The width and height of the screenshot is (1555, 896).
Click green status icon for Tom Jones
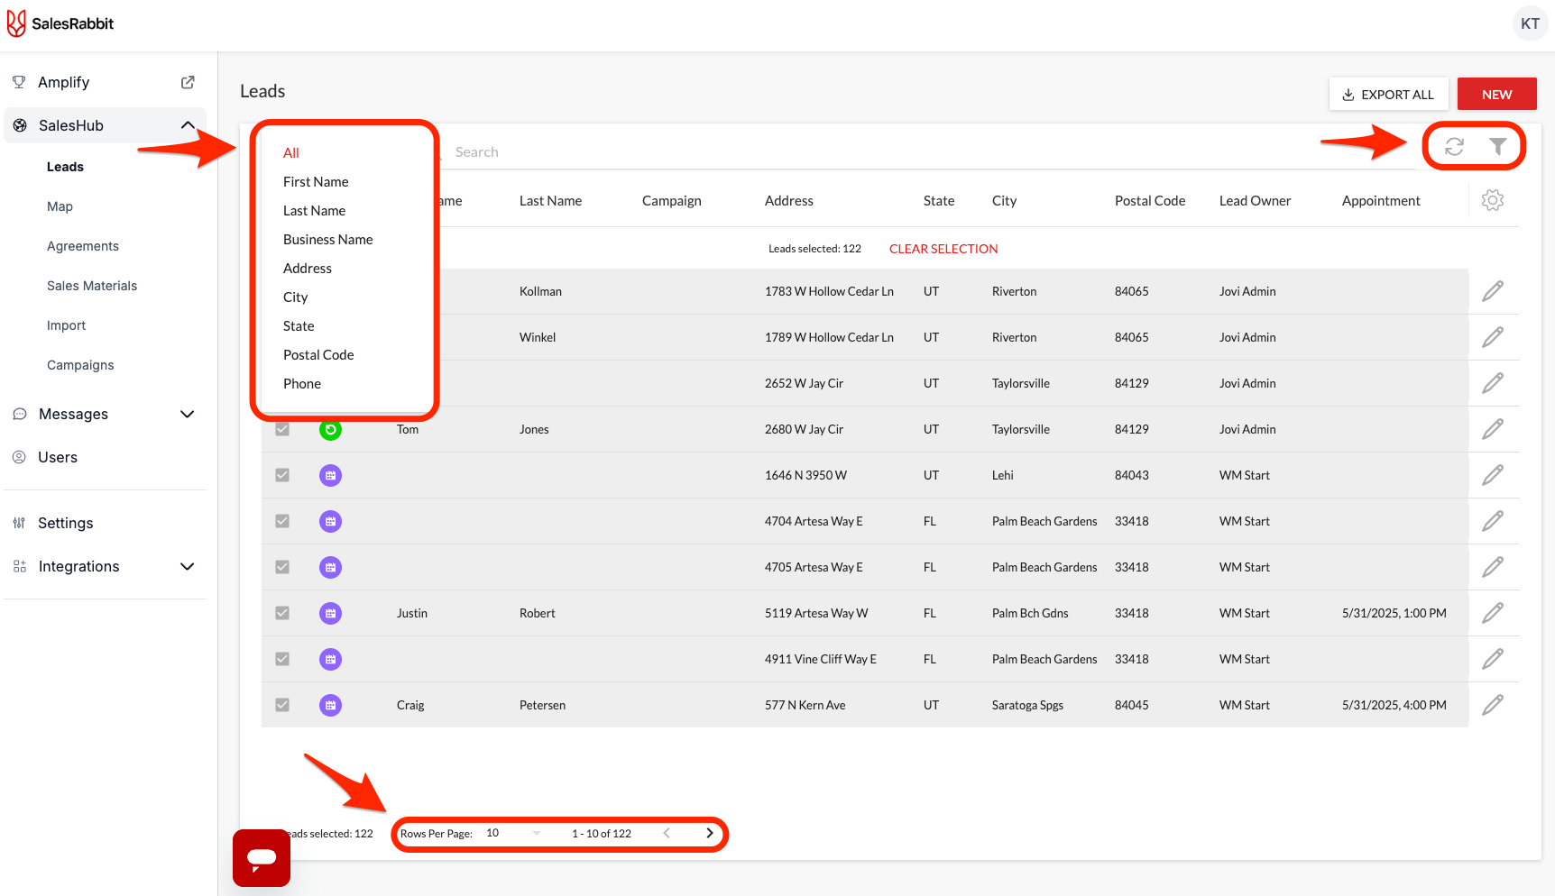click(x=330, y=429)
